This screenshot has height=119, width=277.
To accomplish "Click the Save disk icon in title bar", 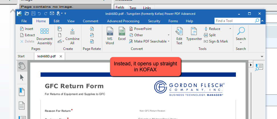I will (x=33, y=13).
